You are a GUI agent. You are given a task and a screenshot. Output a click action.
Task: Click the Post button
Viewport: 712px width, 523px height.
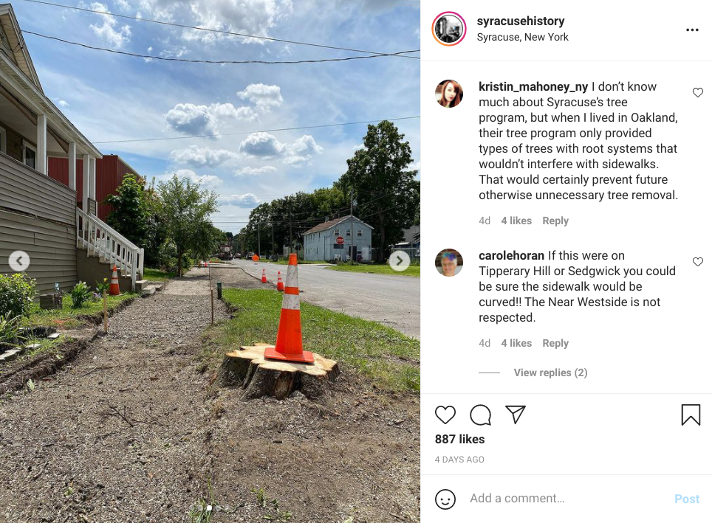coord(687,499)
